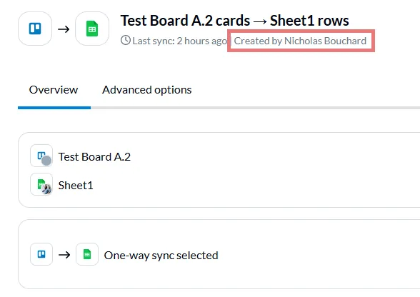
Task: Click the clock icon beside Last sync
Action: point(126,41)
